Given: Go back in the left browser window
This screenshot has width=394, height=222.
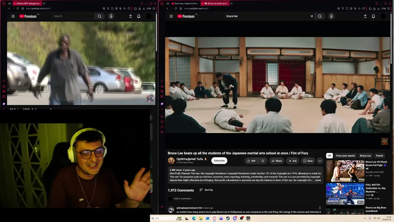Looking at the screenshot, I should pos(9,8).
